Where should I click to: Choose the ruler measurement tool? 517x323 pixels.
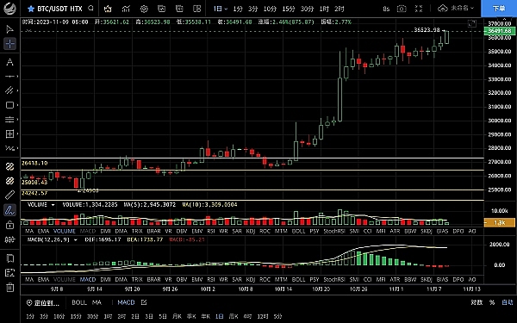point(9,196)
